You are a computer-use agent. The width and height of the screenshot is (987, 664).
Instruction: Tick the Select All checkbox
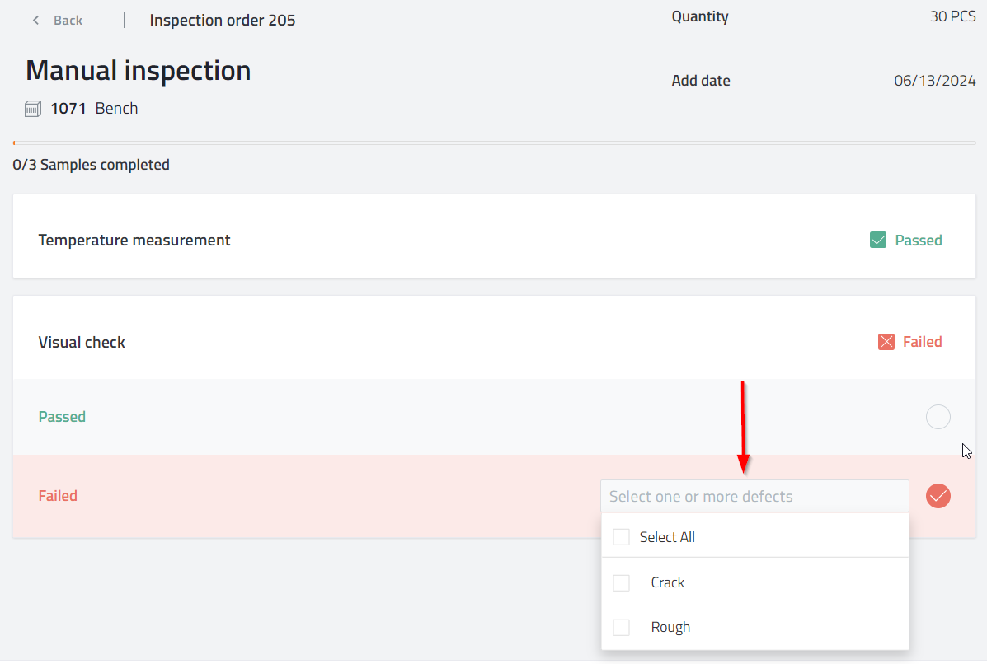[621, 537]
